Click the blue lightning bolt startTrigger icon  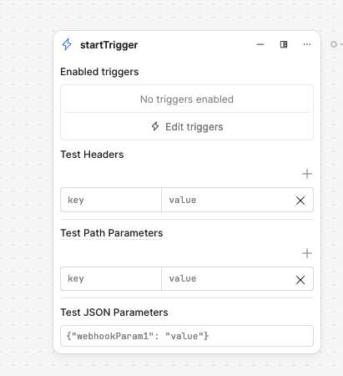(67, 44)
